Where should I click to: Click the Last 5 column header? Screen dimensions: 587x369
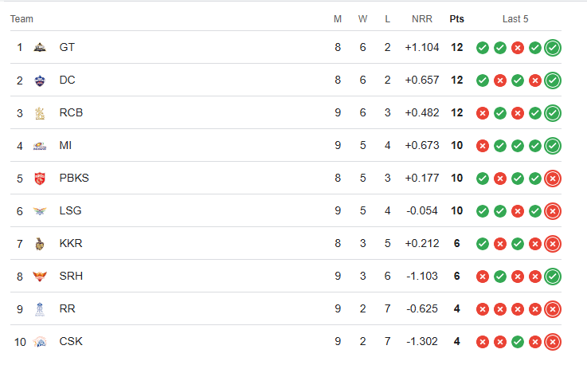(x=515, y=19)
